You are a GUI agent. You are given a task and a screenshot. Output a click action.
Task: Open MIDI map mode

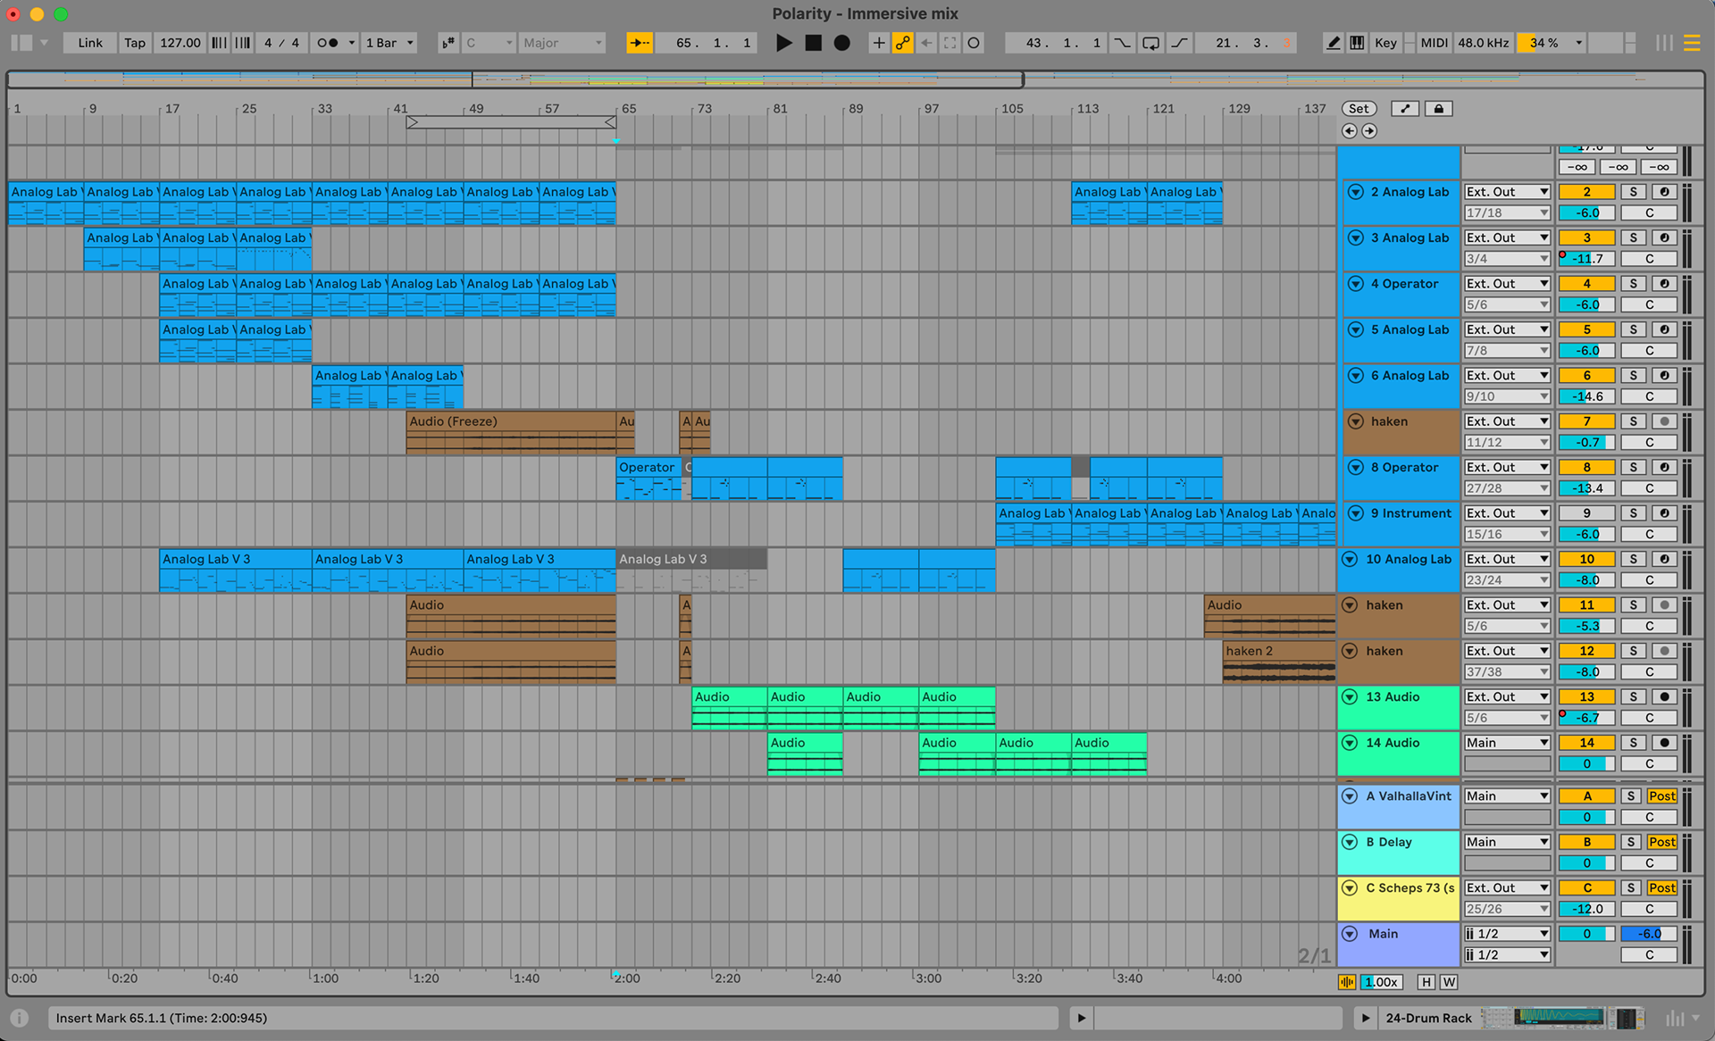coord(1434,43)
